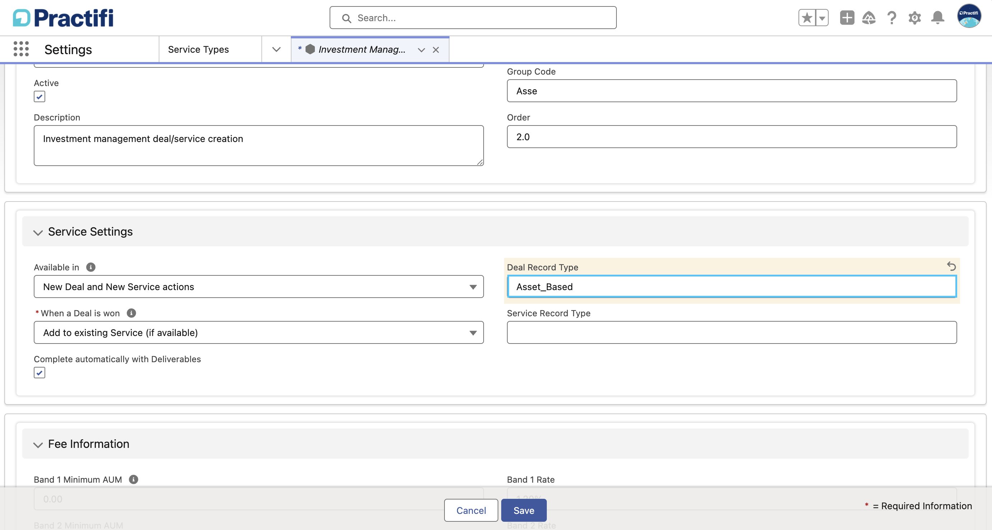Undo the Deal Record Type change
Viewport: 992px width, 530px height.
pos(951,266)
